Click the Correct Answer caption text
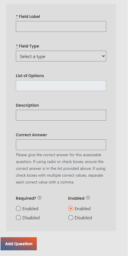 pos(31,135)
